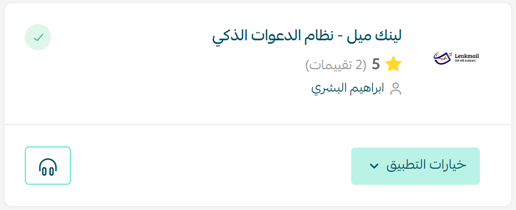Click the envelope graphic in Lenkmail logo

[x=443, y=58]
